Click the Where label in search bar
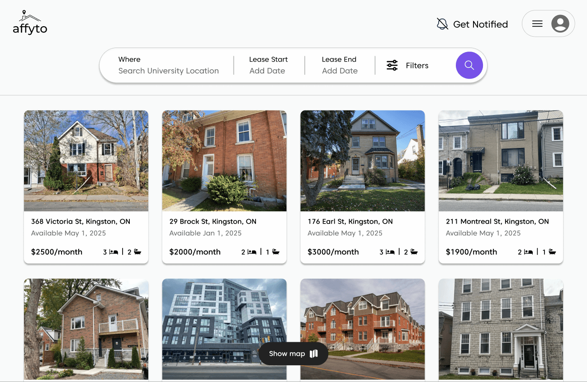 [x=129, y=59]
